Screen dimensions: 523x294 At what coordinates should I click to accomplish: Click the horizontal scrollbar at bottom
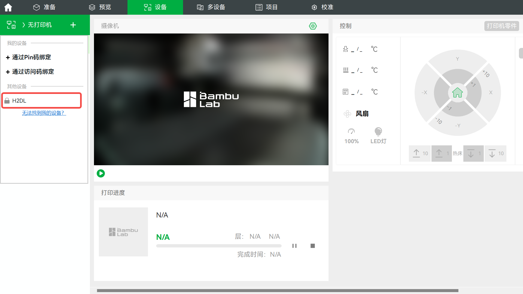[278, 290]
